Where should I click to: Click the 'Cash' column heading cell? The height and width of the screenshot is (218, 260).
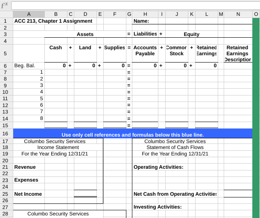coord(56,54)
